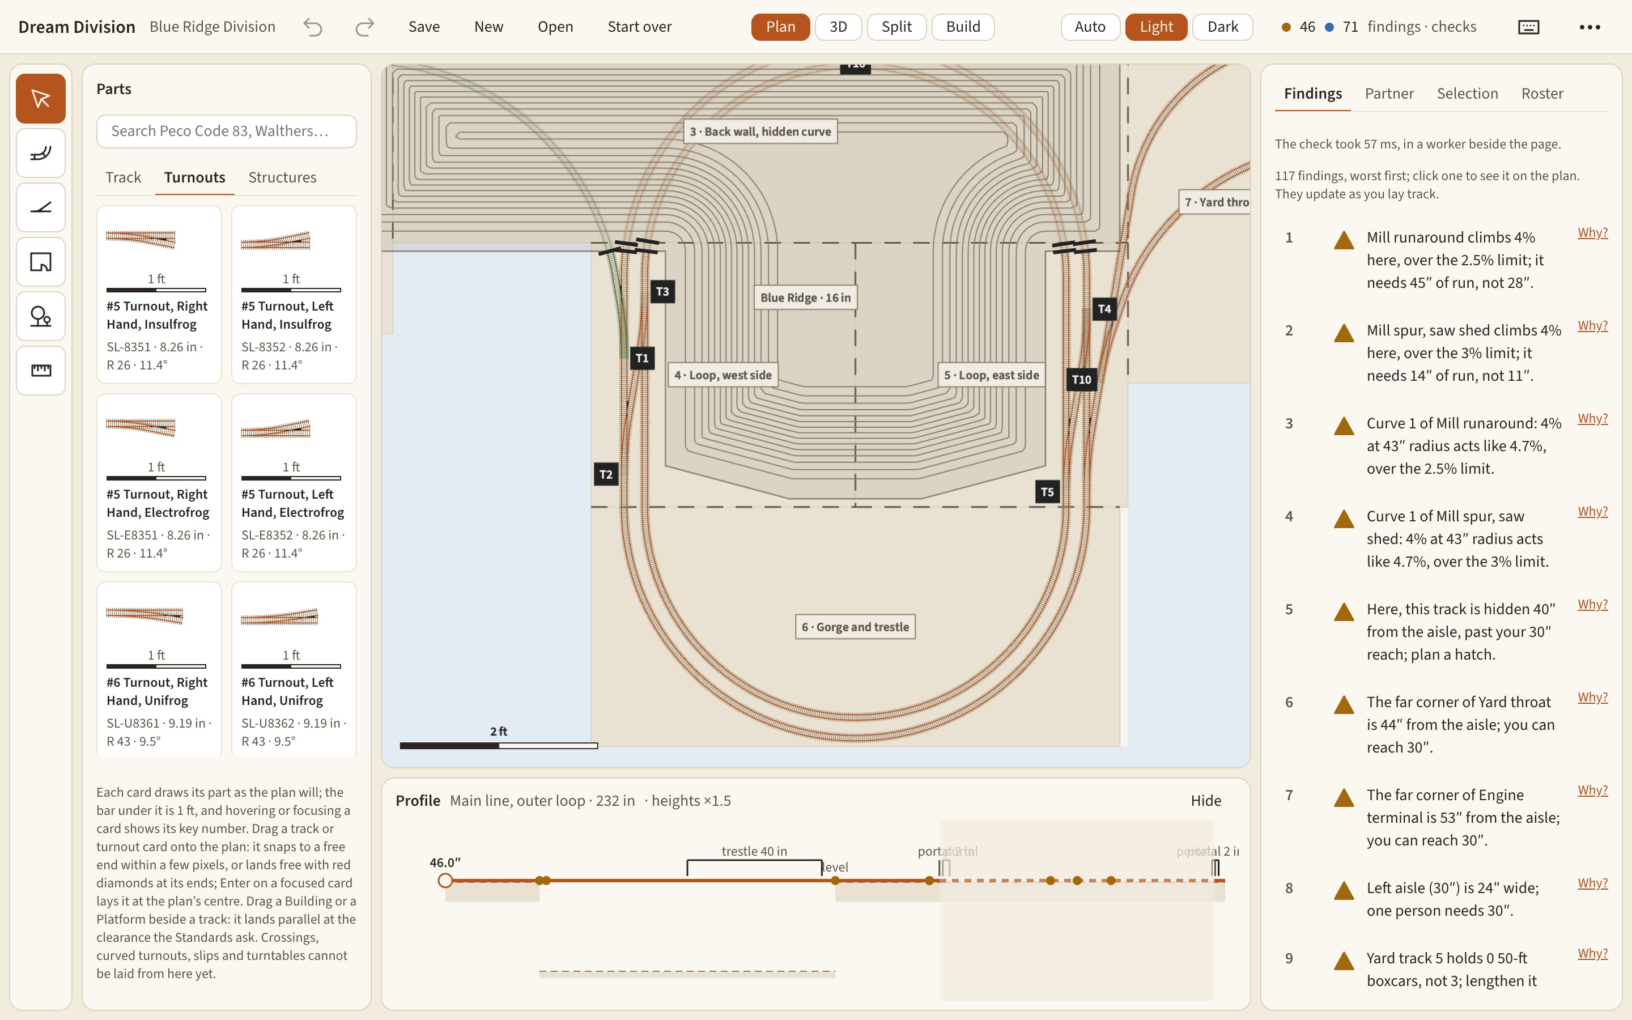Select the grade slope tool
The image size is (1632, 1020).
point(40,207)
